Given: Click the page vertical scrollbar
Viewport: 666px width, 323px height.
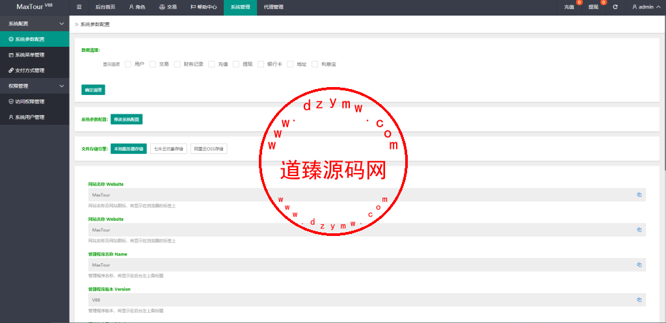Looking at the screenshot, I should click(664, 94).
